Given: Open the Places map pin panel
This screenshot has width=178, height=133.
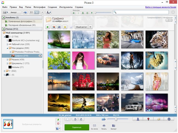Looking at the screenshot, I should tap(148, 119).
